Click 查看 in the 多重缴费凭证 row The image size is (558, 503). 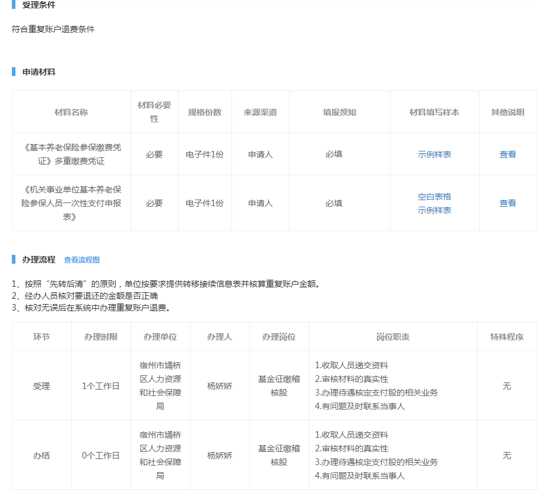(x=508, y=154)
